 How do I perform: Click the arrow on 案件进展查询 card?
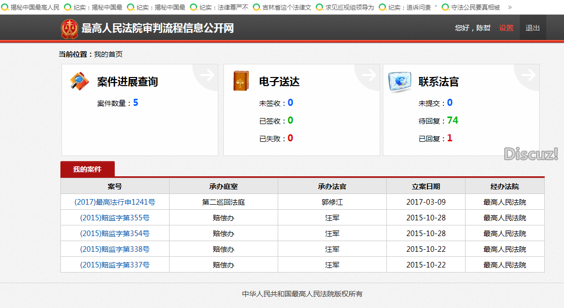(207, 75)
